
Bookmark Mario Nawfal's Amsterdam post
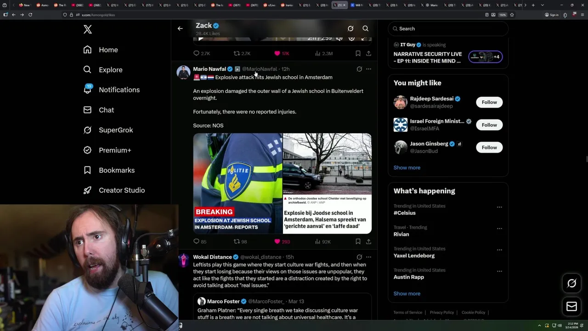pos(358,241)
